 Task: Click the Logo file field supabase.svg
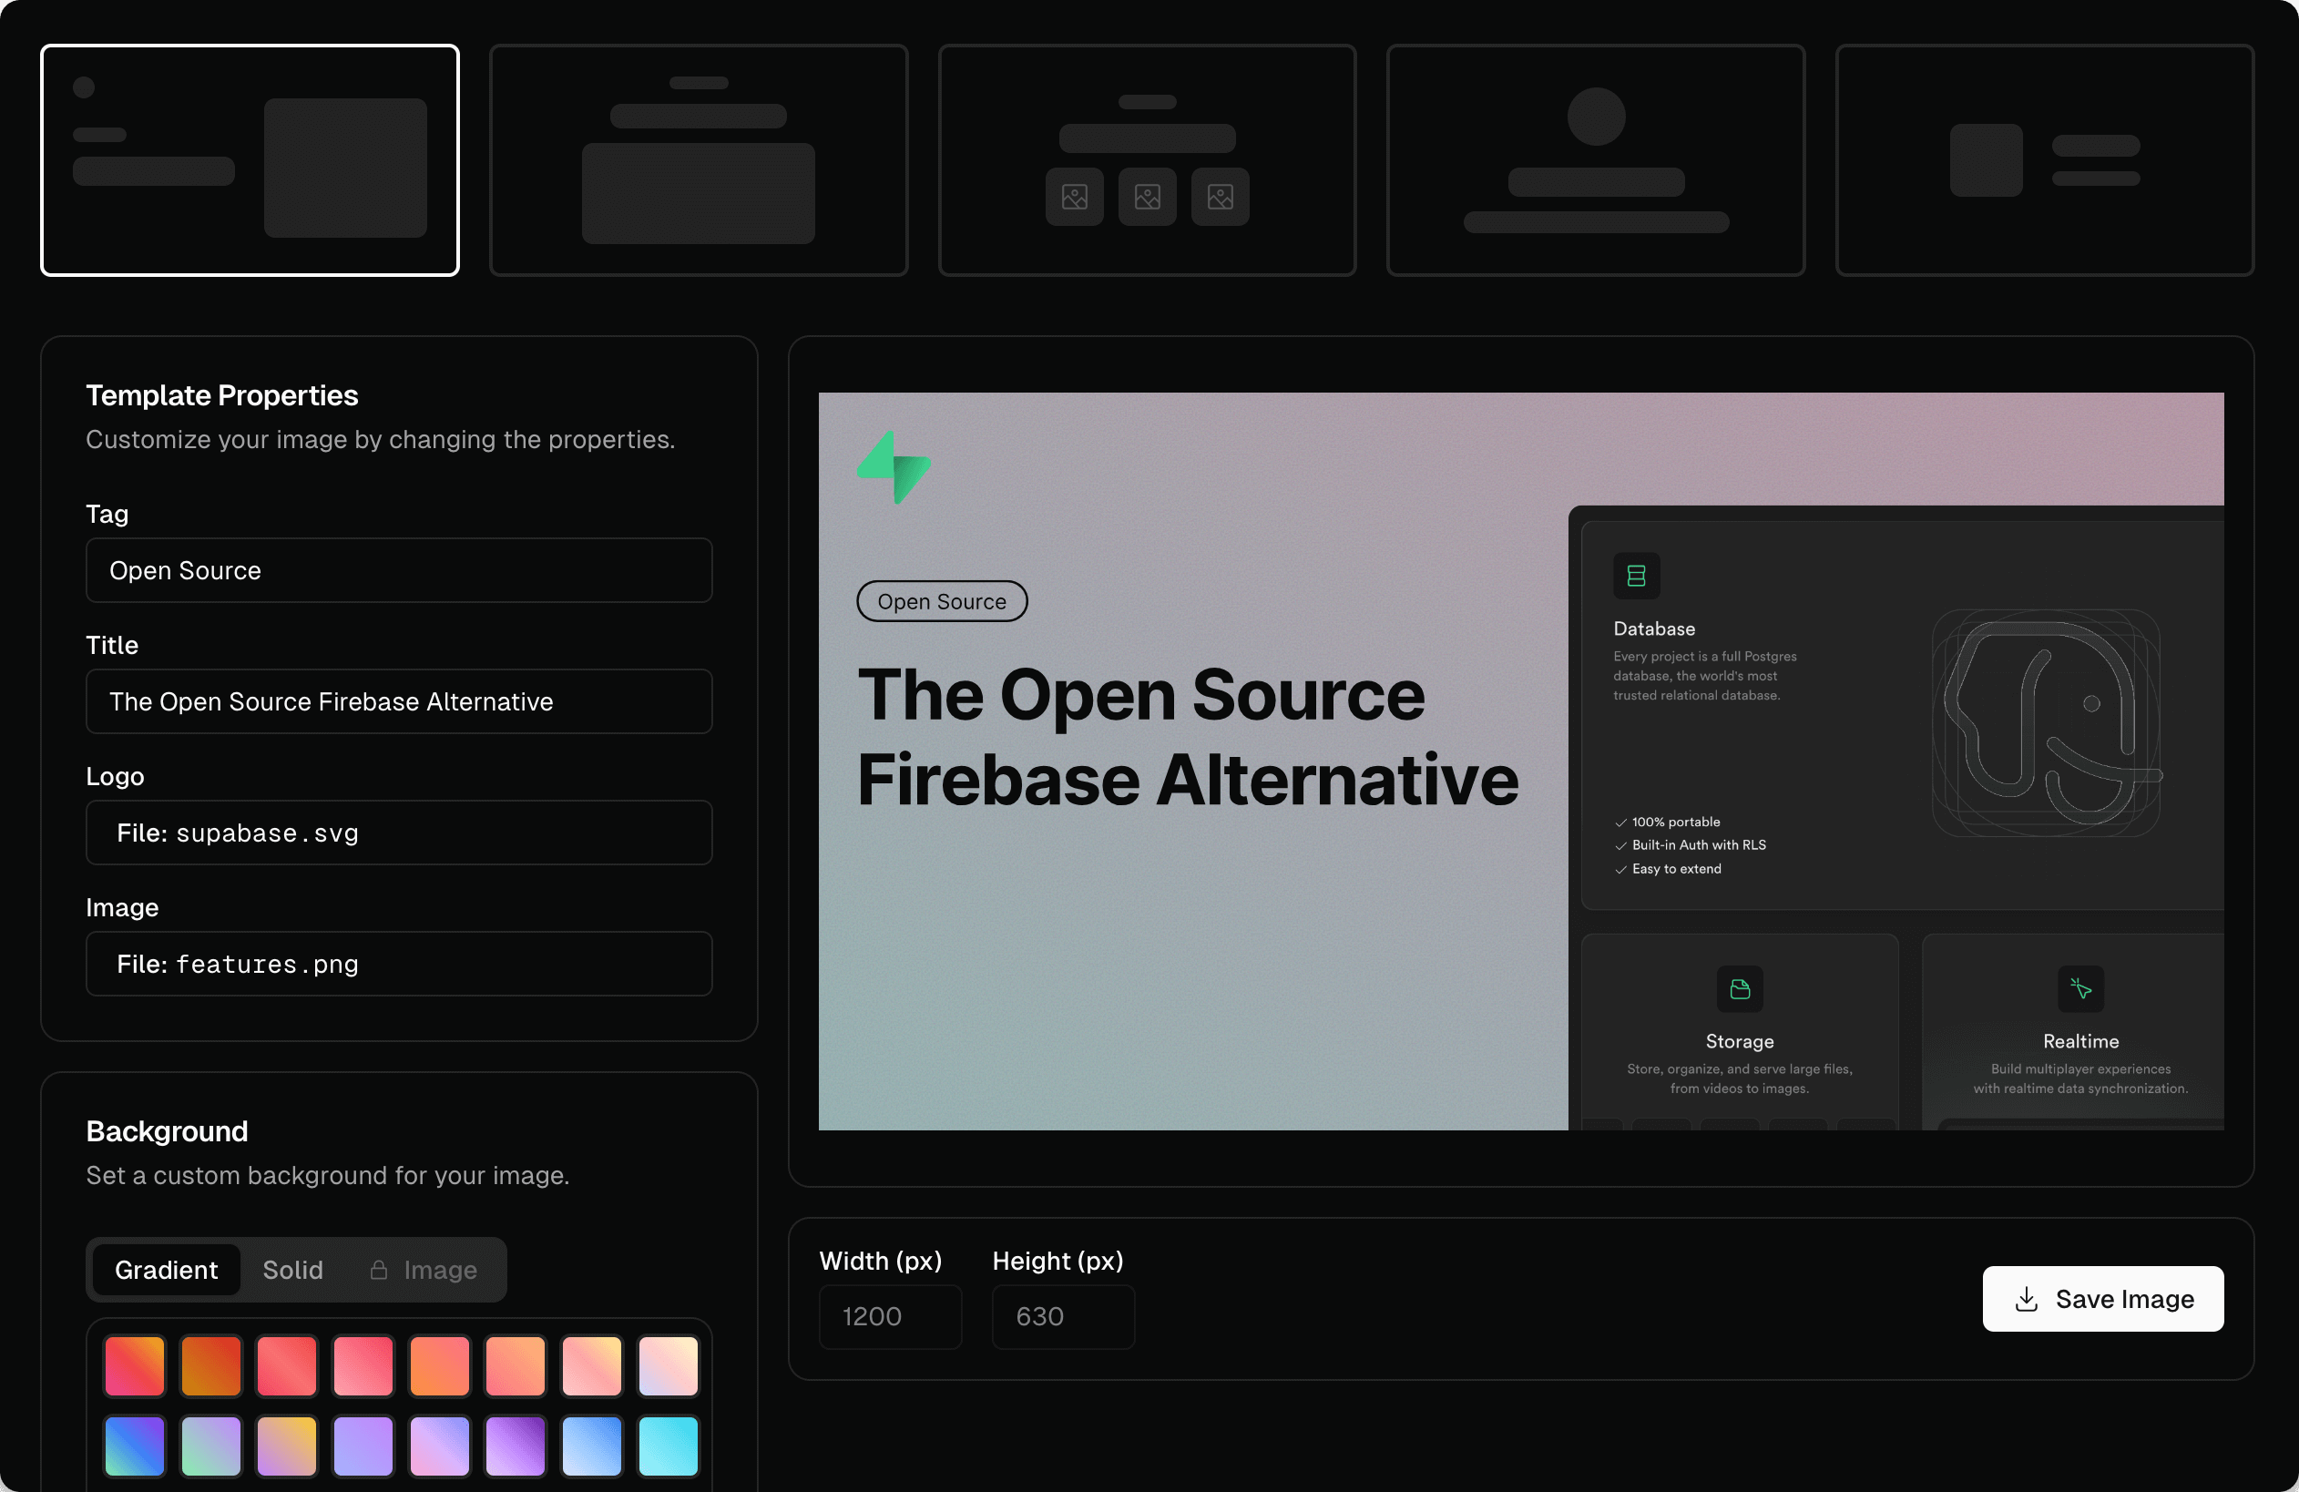point(399,833)
